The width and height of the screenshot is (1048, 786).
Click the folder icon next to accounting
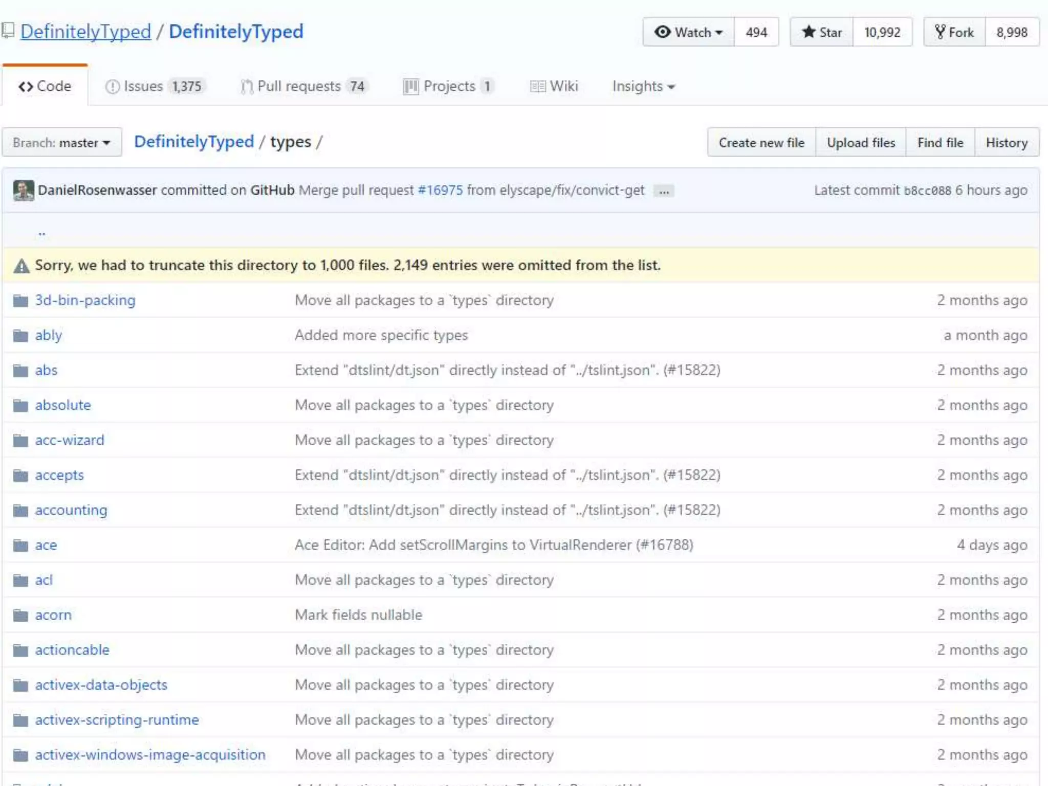[20, 511]
